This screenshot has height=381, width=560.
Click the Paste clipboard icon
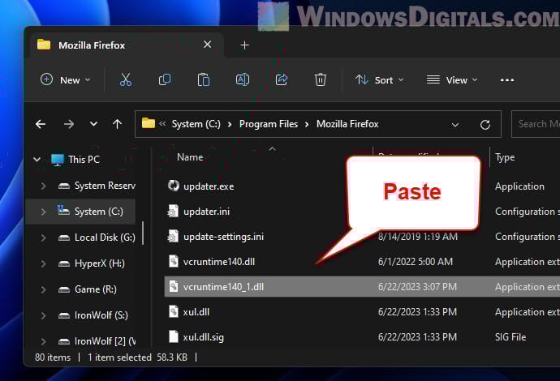pyautogui.click(x=203, y=80)
